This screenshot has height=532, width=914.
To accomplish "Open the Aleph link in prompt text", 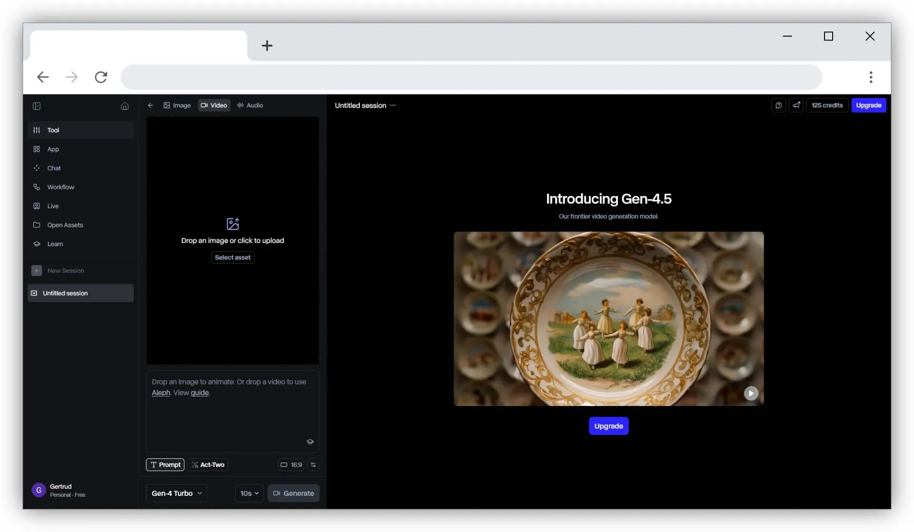I will coord(161,393).
